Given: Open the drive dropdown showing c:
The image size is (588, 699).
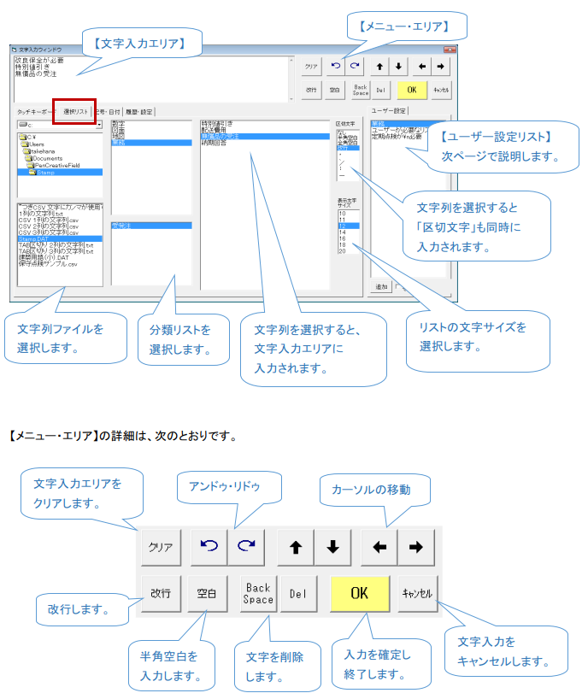Looking at the screenshot, I should click(x=60, y=125).
